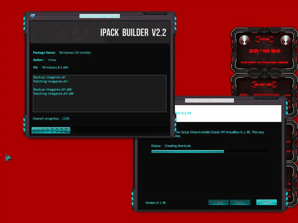Click the SYSTEM label in the widget
The image size is (298, 223).
[x=264, y=84]
